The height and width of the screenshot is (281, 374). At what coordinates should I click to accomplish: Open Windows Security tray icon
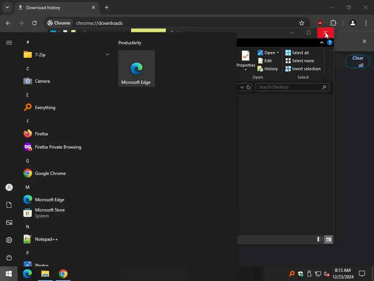301,274
